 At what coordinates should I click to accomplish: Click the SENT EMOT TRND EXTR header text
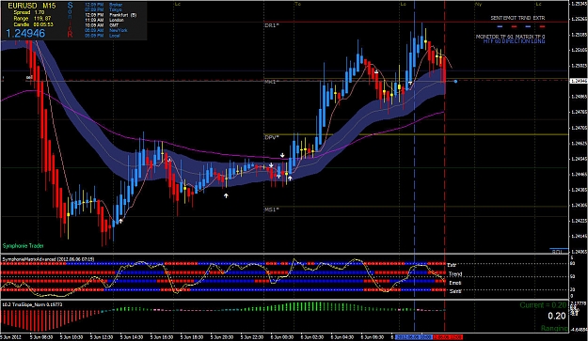[517, 18]
